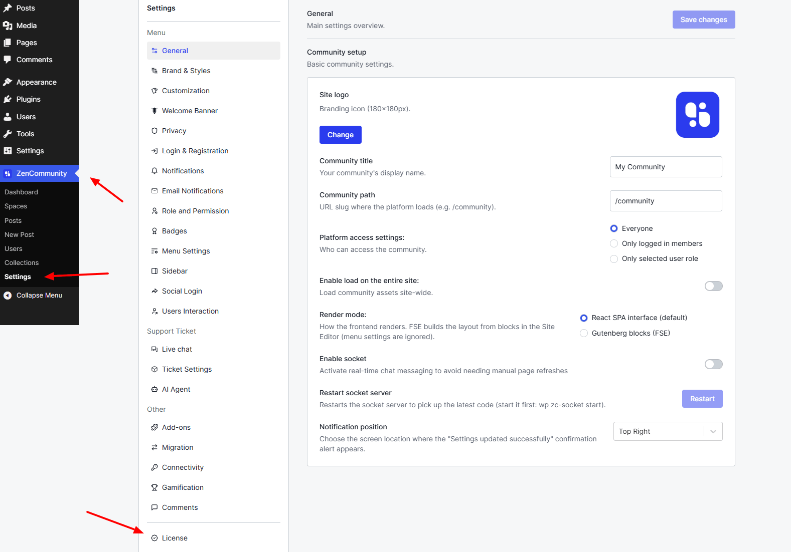Click the Welcome Banner shield icon
Image resolution: width=791 pixels, height=552 pixels.
154,111
